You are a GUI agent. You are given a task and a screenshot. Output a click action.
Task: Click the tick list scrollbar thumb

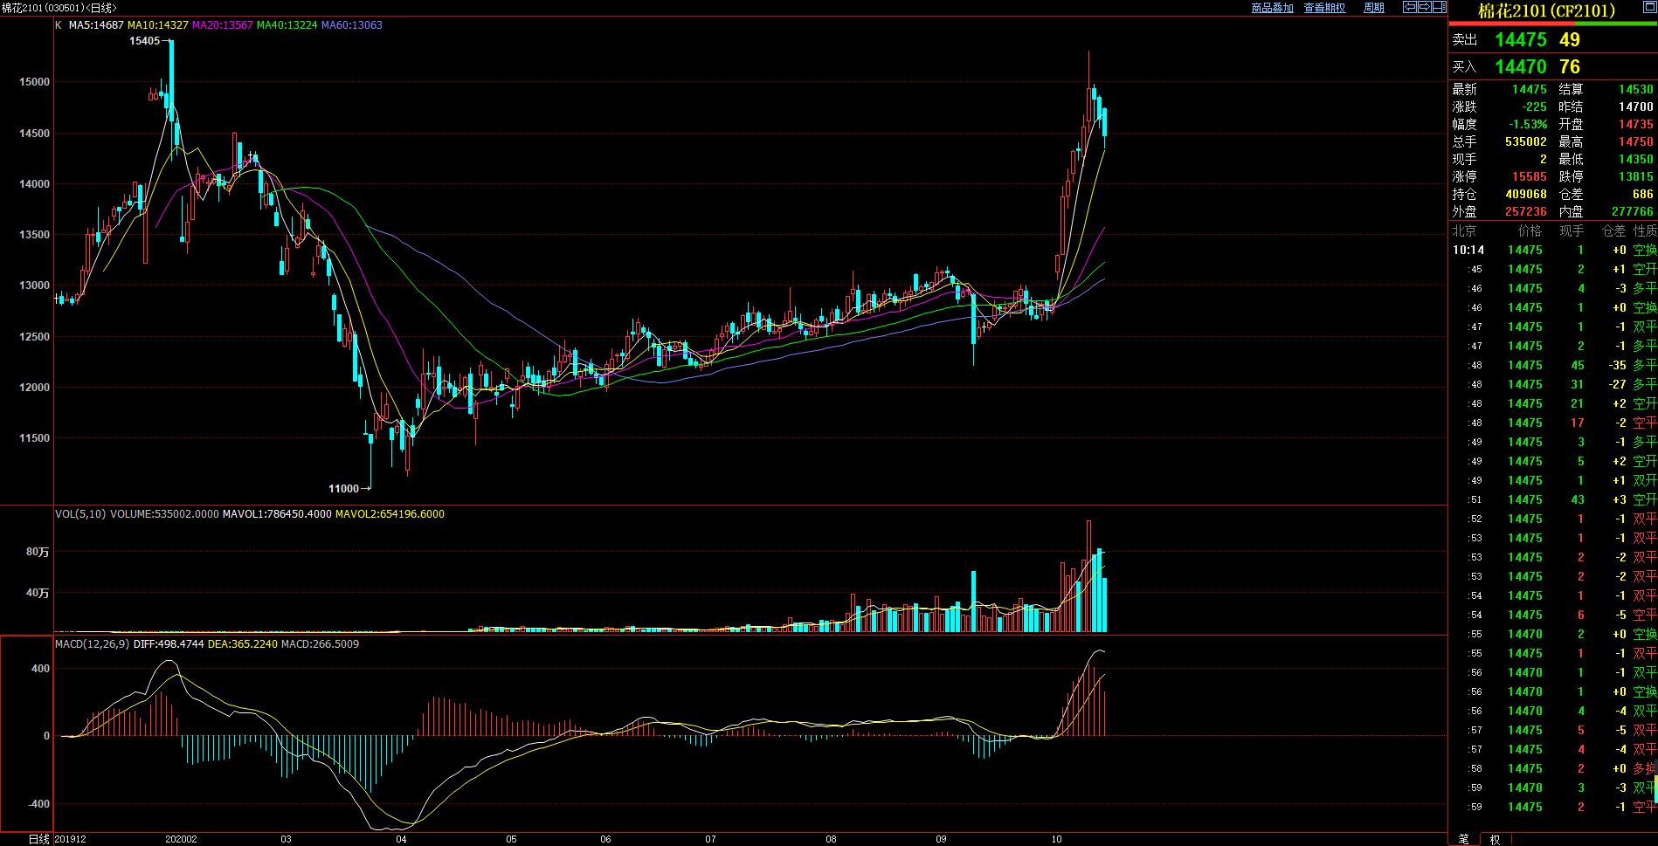[x=1655, y=790]
